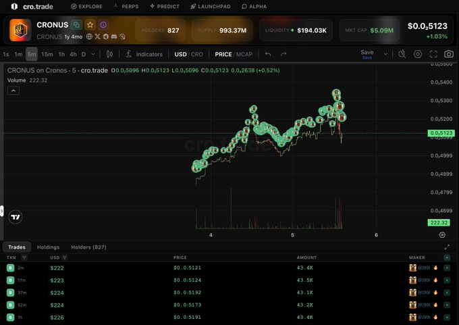The image size is (459, 325).
Task: Expand the trades panel arrows icon
Action: pyautogui.click(x=447, y=247)
